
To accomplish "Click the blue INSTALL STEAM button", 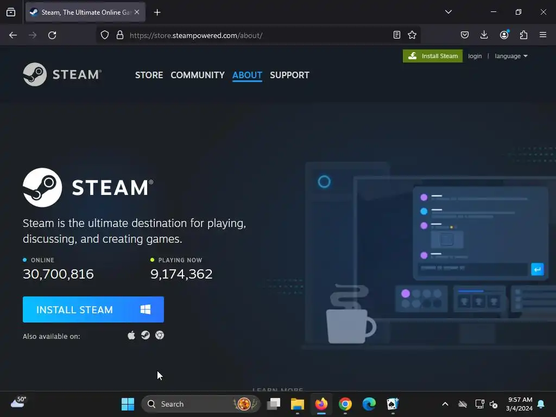I will pos(93,309).
